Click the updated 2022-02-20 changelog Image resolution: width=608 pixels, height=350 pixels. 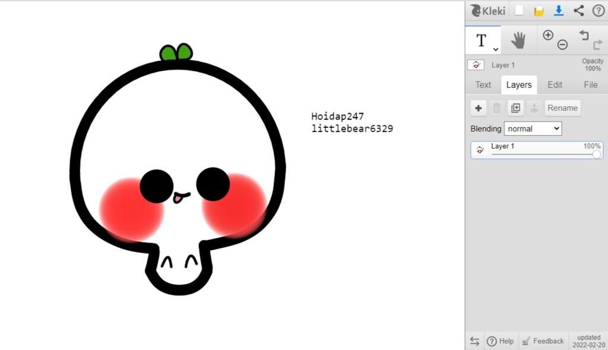(x=588, y=341)
